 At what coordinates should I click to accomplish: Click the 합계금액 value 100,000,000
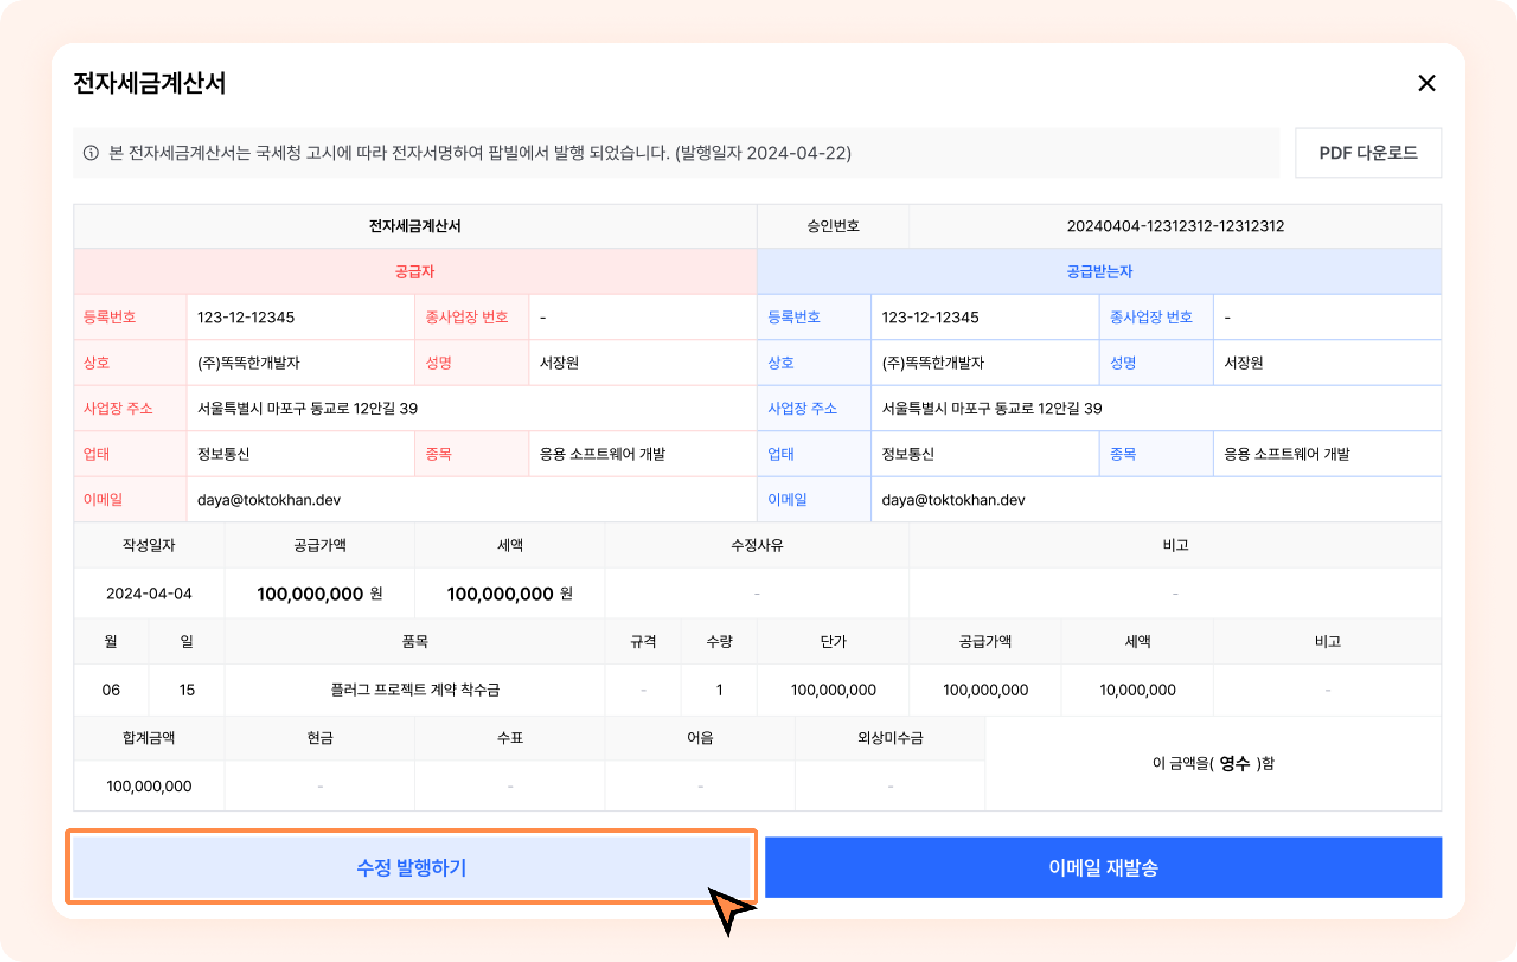point(149,786)
